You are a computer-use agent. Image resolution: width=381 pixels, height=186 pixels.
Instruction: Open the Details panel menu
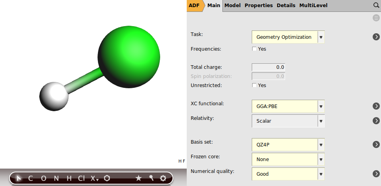tap(286, 5)
